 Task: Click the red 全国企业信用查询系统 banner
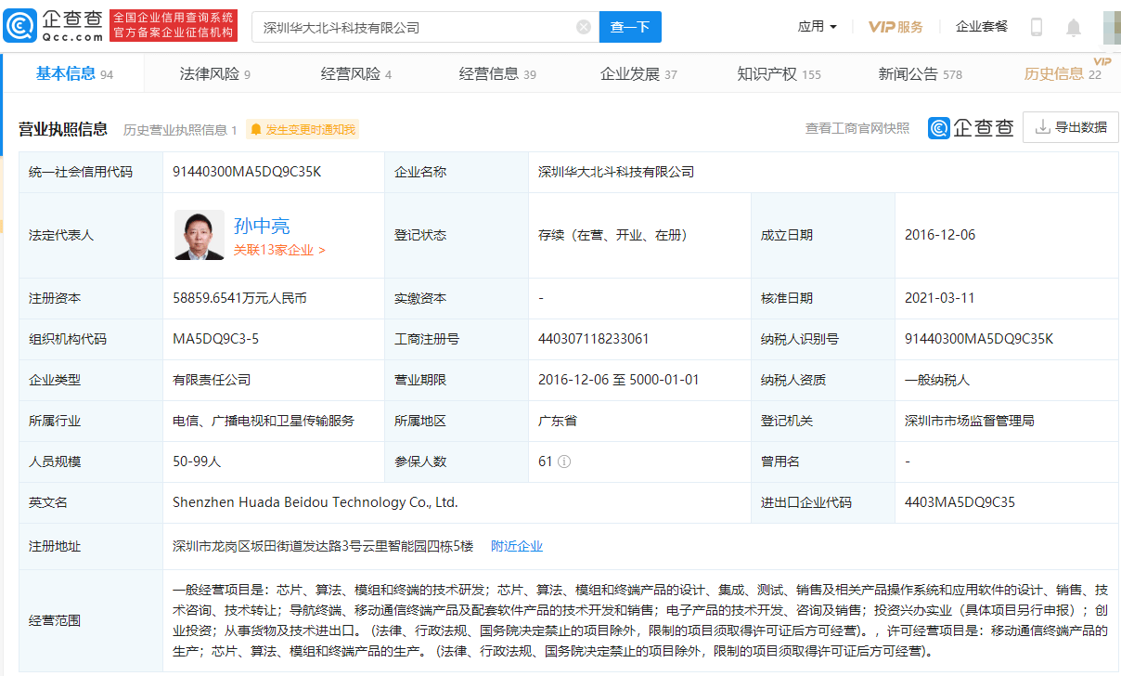pos(174,26)
